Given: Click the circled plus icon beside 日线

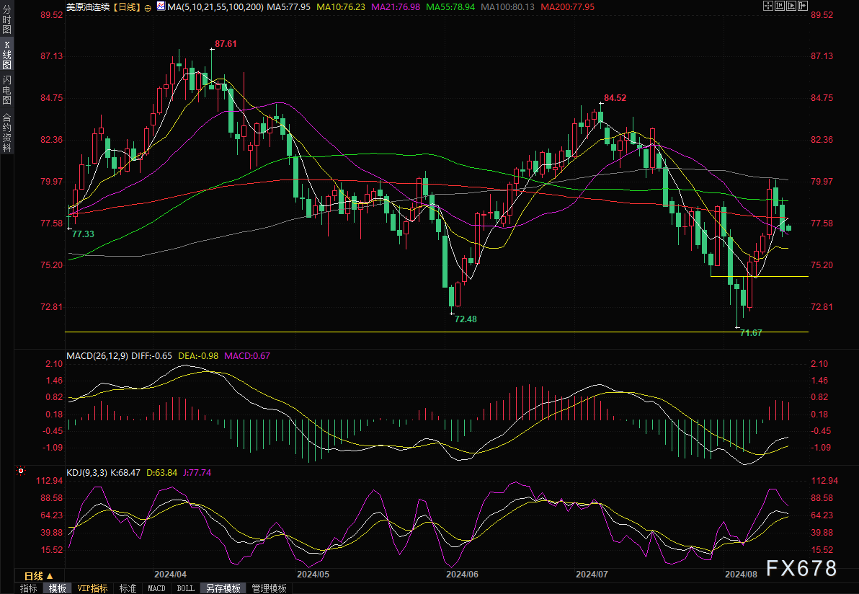Looking at the screenshot, I should (x=148, y=7).
